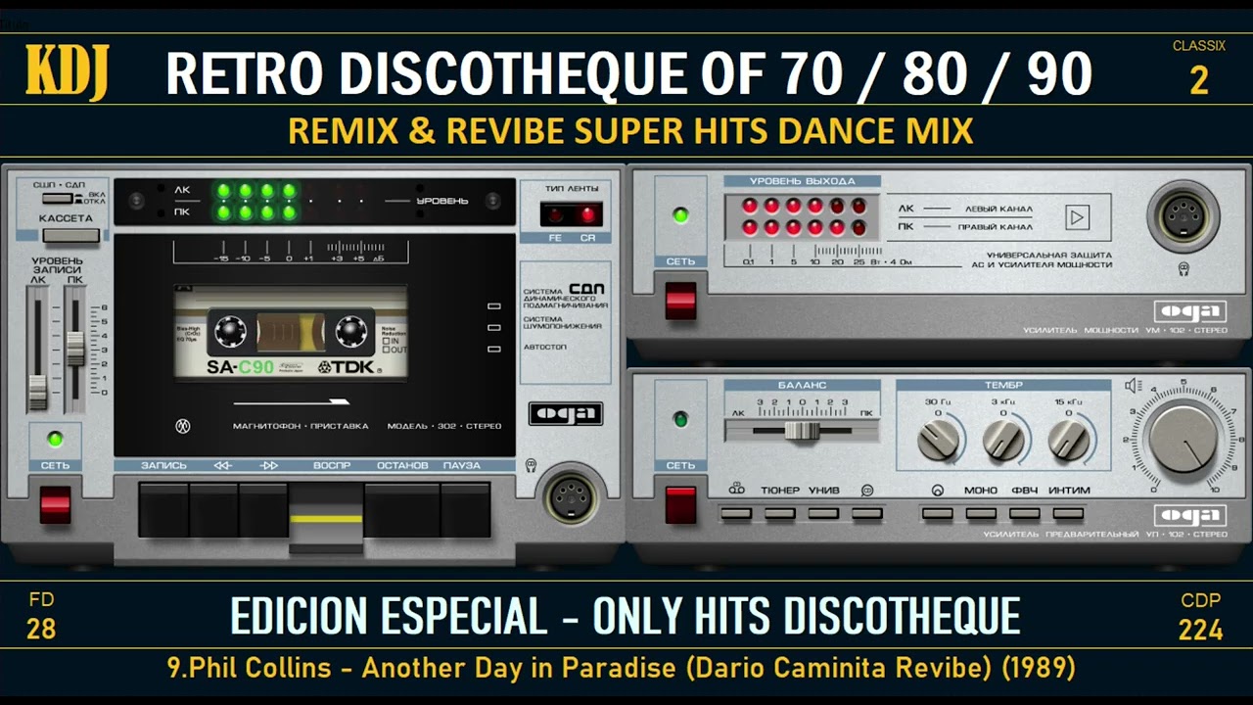
Task: Click the FE tape type LED
Action: click(555, 214)
